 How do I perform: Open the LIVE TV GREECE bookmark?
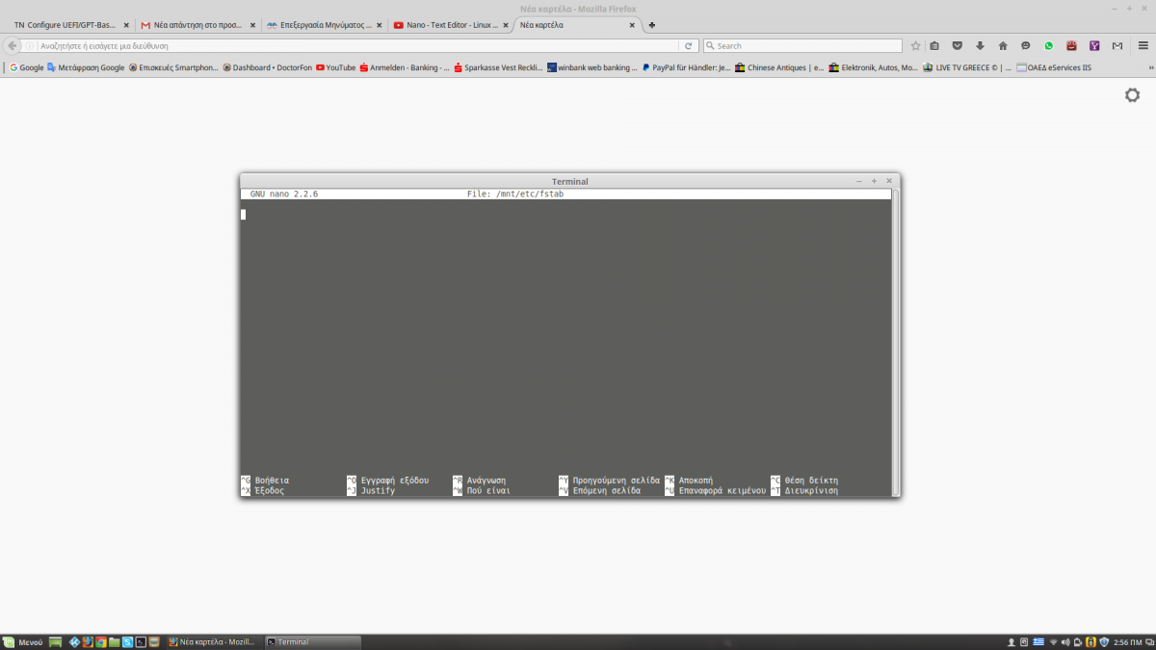point(967,67)
